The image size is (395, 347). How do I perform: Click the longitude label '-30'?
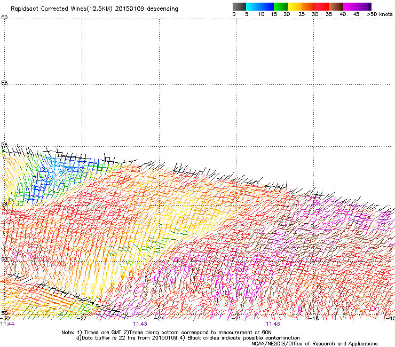pos(5,319)
